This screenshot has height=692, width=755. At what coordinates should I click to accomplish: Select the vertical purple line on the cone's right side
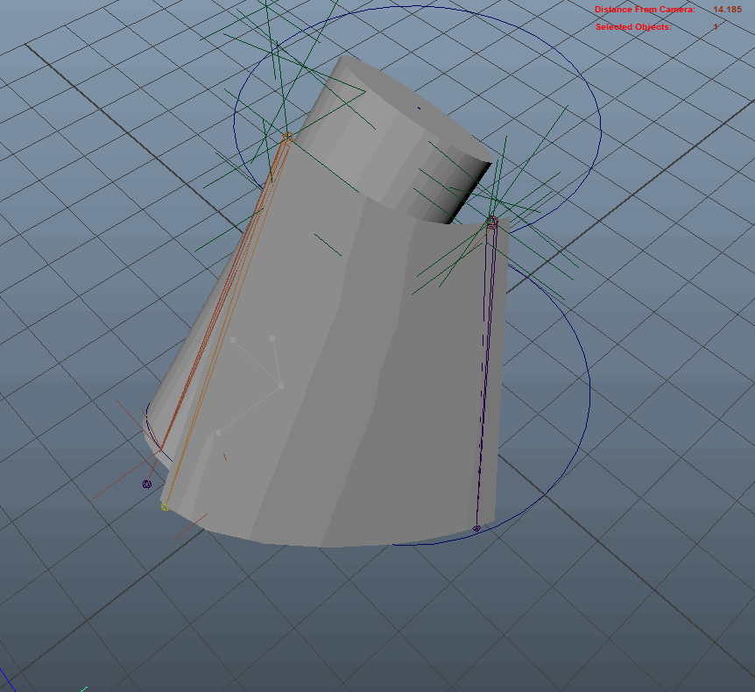[483, 376]
